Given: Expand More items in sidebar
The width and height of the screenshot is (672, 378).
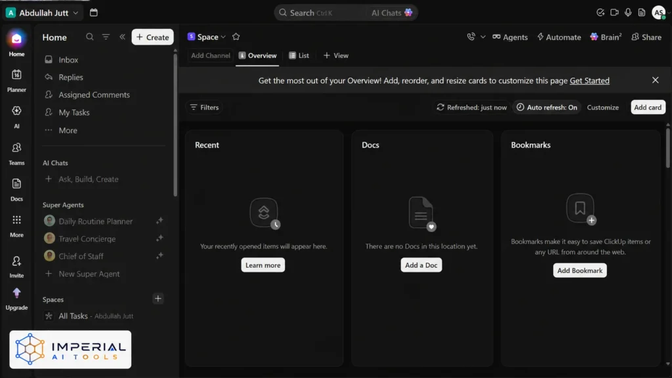Looking at the screenshot, I should (68, 131).
